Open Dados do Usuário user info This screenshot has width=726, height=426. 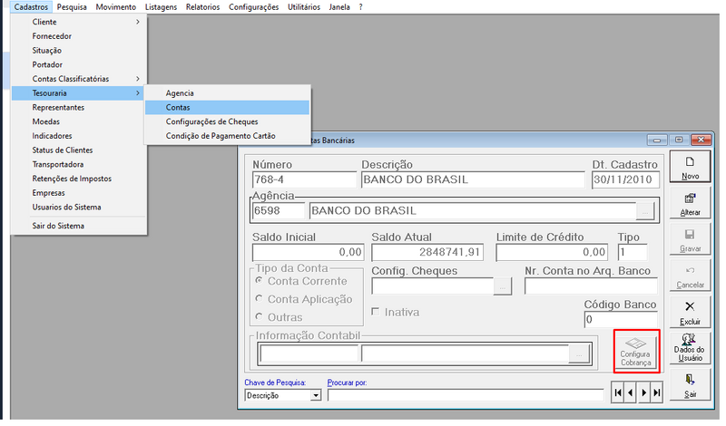click(x=690, y=348)
